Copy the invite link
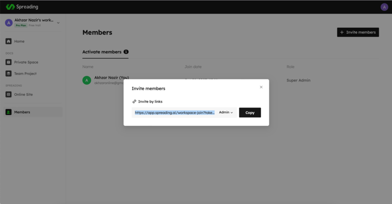 pyautogui.click(x=250, y=112)
